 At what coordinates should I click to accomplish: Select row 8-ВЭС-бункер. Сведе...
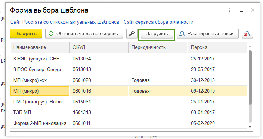click(x=129, y=69)
